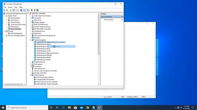
Task: Click the Windows Start button
Action: pos(3,108)
